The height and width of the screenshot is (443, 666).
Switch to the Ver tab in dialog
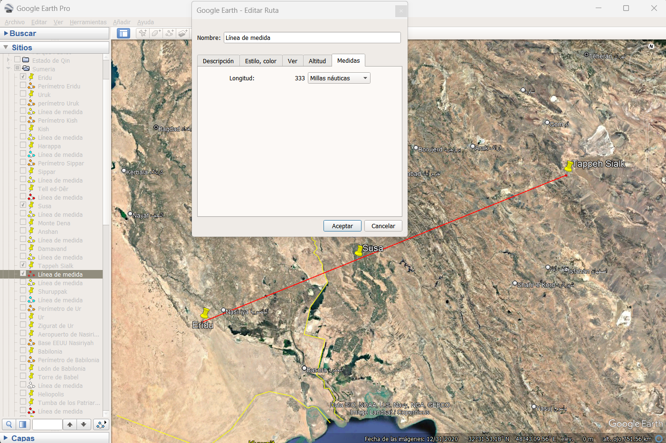pyautogui.click(x=293, y=61)
